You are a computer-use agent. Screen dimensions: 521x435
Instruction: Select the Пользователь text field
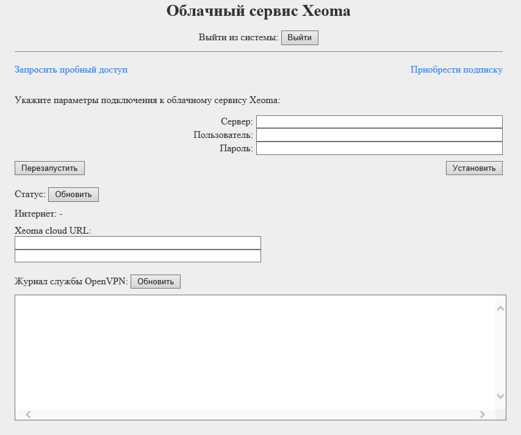coord(379,135)
